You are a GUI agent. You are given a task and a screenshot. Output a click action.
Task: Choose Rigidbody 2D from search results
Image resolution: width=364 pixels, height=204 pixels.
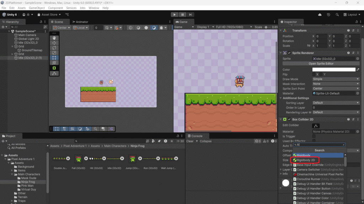[306, 160]
